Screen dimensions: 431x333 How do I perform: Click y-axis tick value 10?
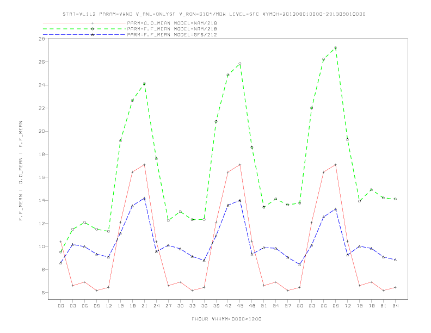click(42, 246)
